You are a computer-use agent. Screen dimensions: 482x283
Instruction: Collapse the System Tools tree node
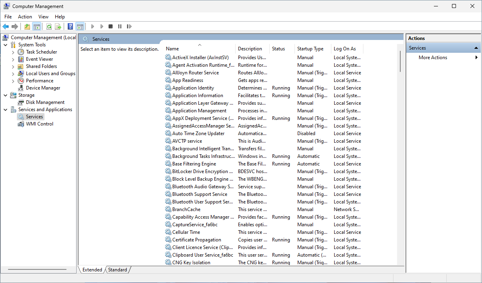(x=6, y=45)
